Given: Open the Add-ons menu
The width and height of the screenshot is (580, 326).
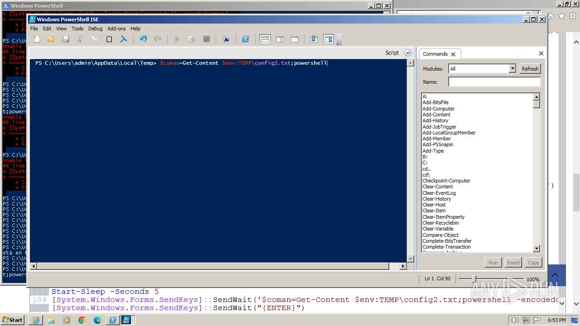Looking at the screenshot, I should 116,29.
